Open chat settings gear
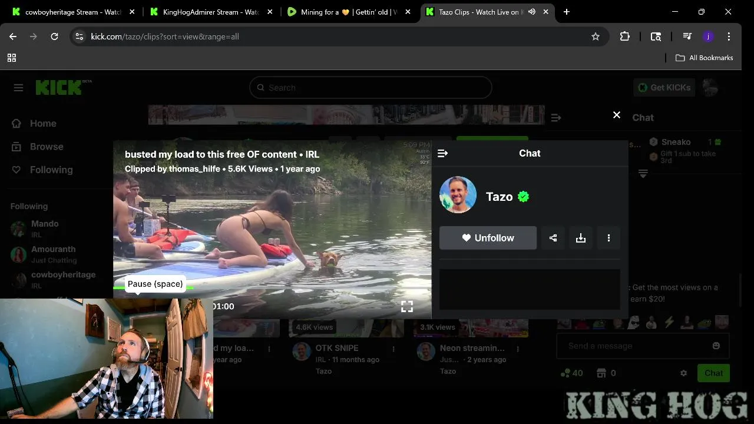This screenshot has height=424, width=754. tap(684, 373)
